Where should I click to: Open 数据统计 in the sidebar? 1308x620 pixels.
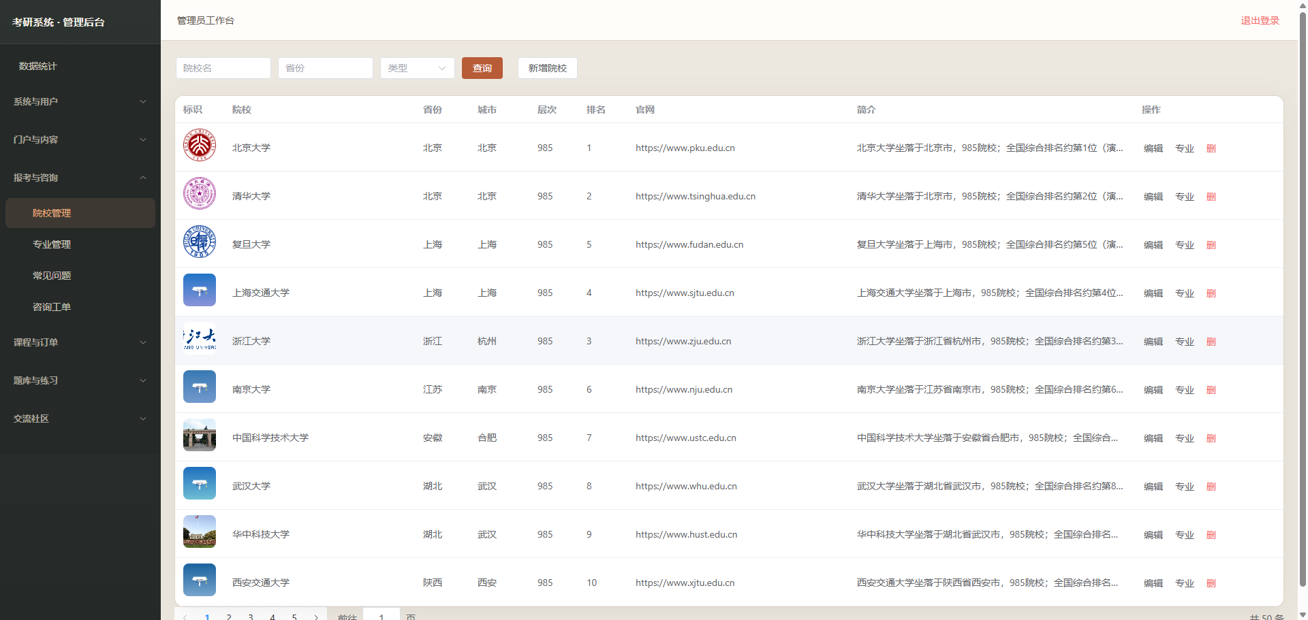point(80,66)
